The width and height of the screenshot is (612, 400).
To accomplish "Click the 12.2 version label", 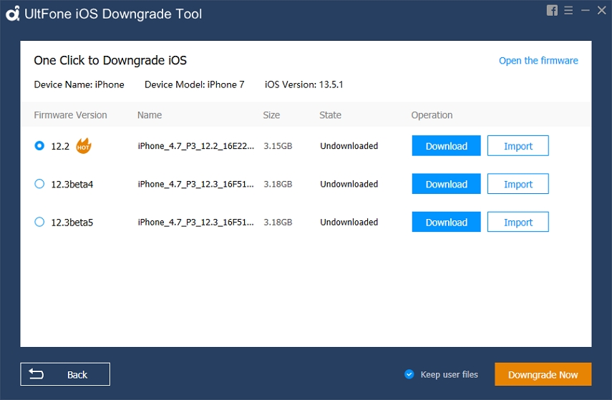I will tap(60, 146).
